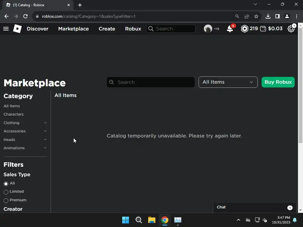Open the wallet balance $0.03
Viewport: 303px width, 227px height.
pos(271,29)
